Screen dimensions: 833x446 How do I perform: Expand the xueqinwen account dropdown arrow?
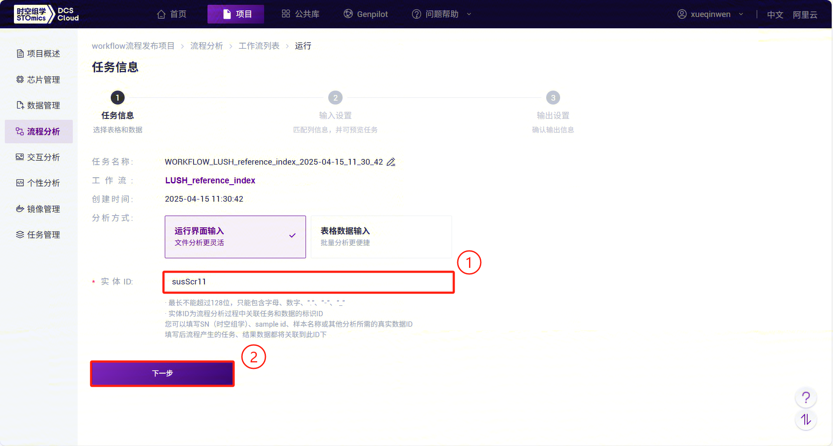click(x=741, y=14)
